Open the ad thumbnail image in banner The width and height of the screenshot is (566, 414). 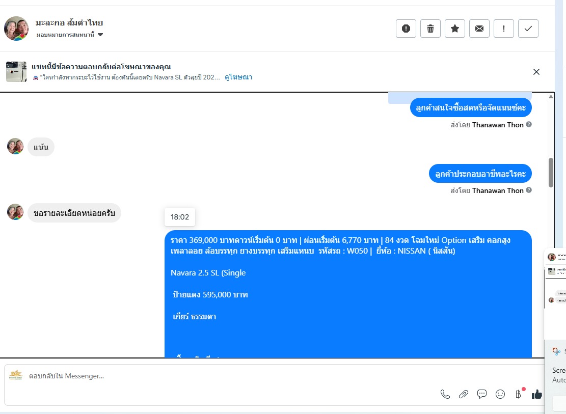click(x=16, y=72)
